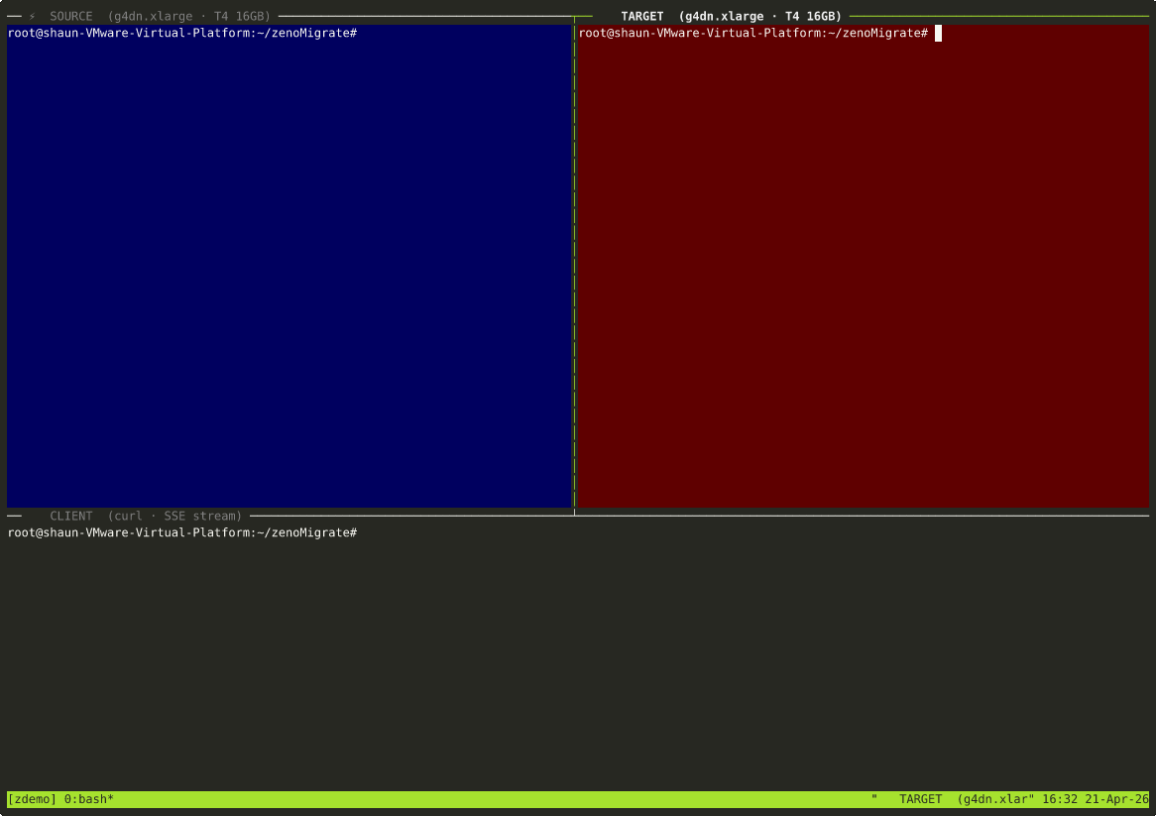Screen dimensions: 1156x816
Task: Focus the TARGET pane shell prompt
Action: coord(753,33)
